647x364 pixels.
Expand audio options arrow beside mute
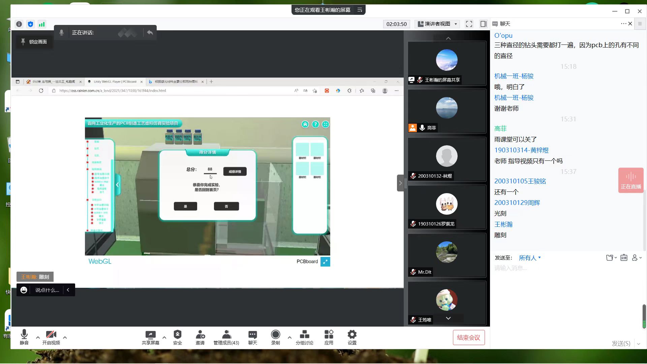point(38,337)
